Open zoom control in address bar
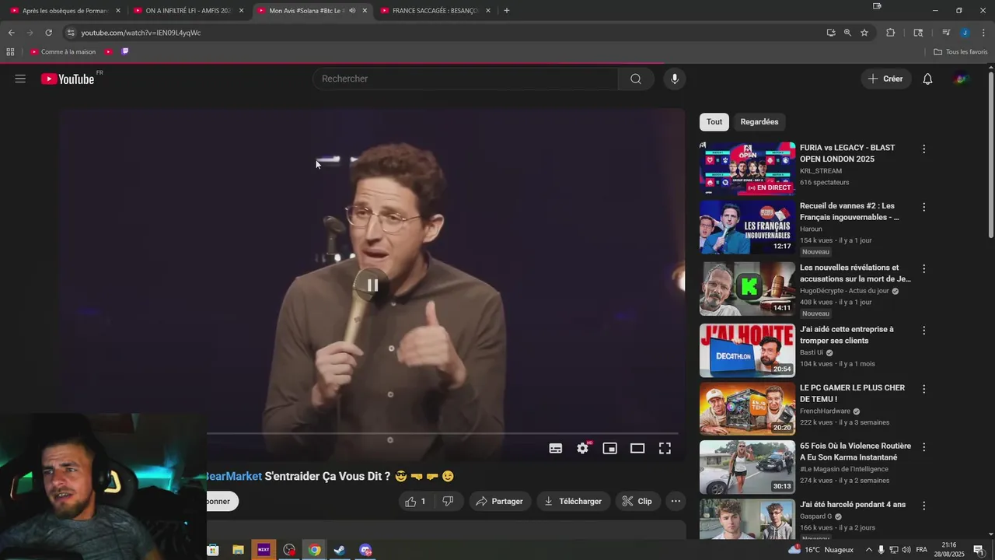Screen dimensions: 995x560 pos(847,33)
